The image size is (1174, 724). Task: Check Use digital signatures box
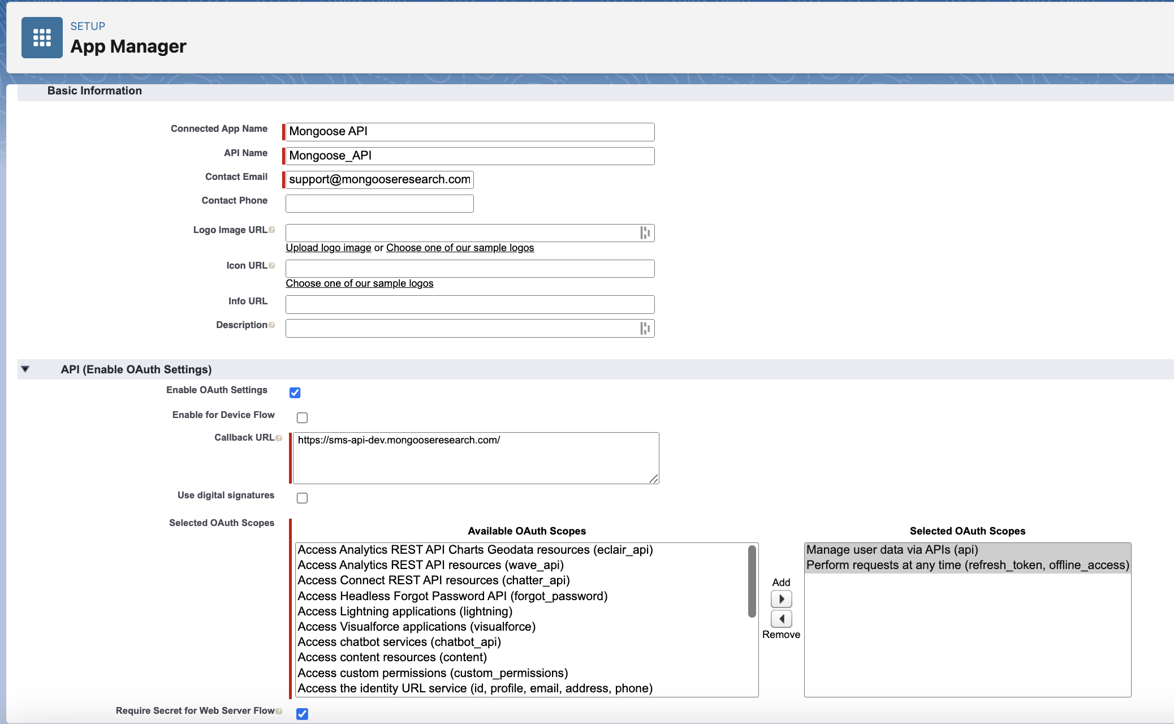(302, 498)
